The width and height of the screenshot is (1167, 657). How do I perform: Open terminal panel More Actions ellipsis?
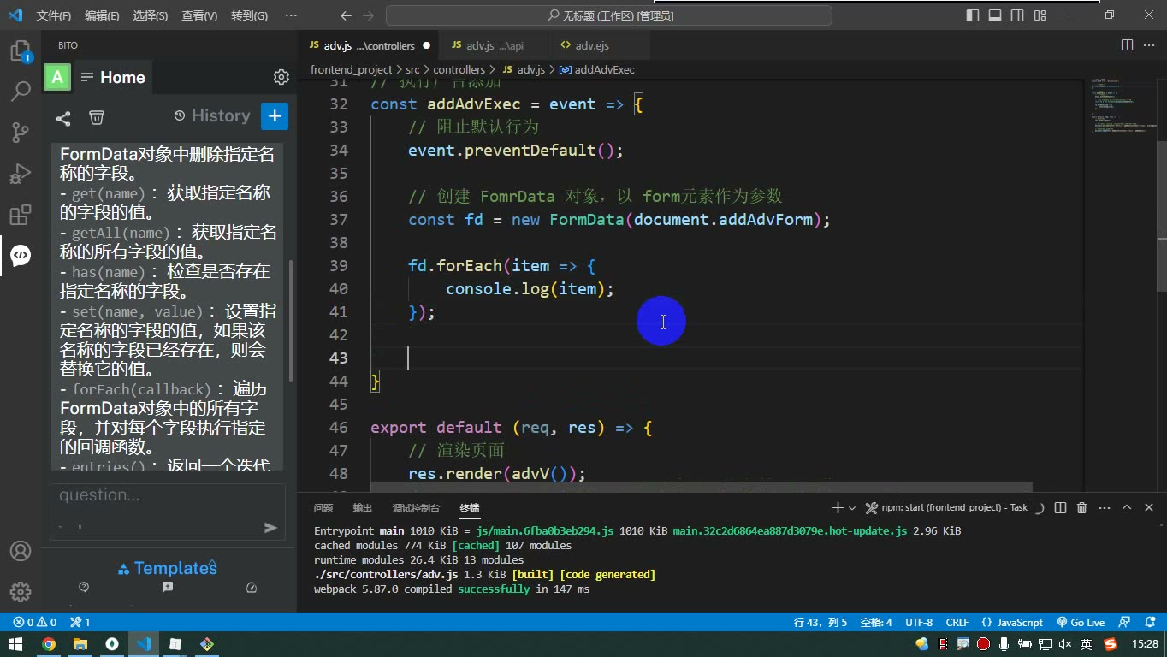click(x=1105, y=507)
